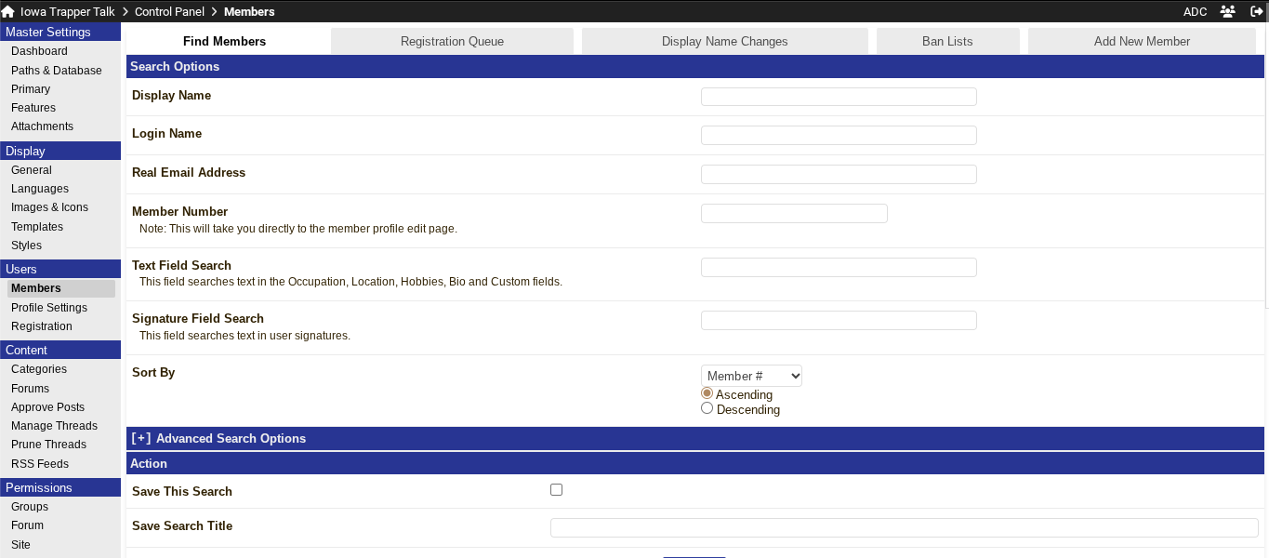1269x558 pixels.
Task: Select the Ascending sort radio button
Action: (707, 394)
